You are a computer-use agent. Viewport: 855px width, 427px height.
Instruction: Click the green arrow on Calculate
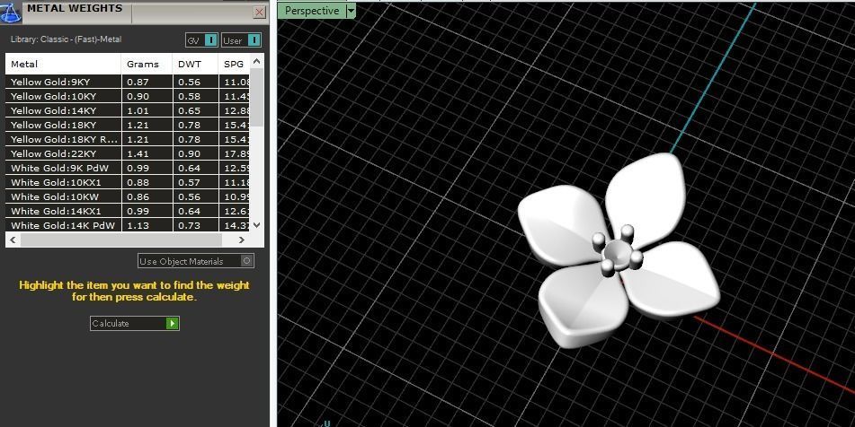coord(173,323)
